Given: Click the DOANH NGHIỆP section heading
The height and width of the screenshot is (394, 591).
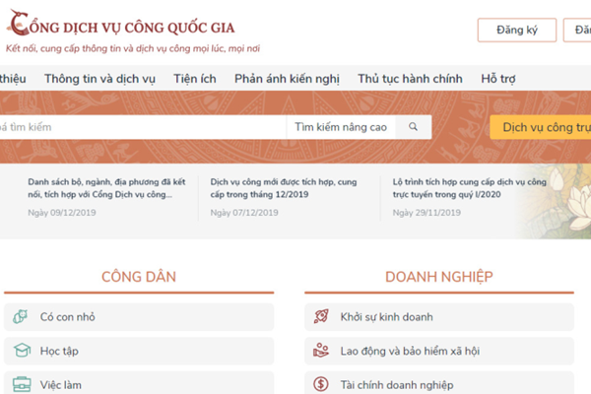Looking at the screenshot, I should (439, 277).
